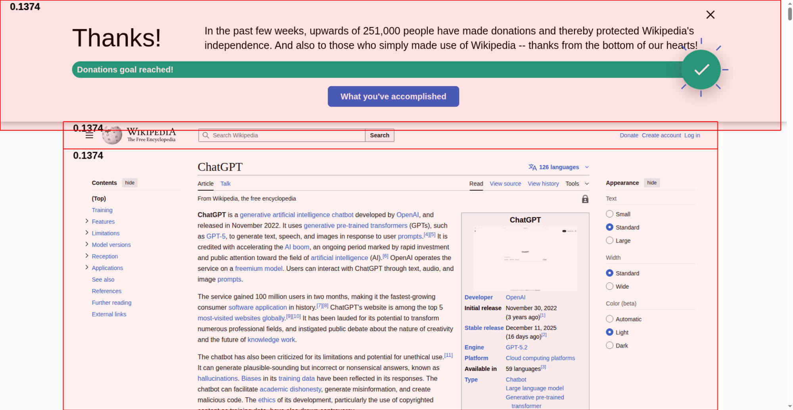The width and height of the screenshot is (793, 410).
Task: Click the search magnifier icon
Action: [206, 135]
